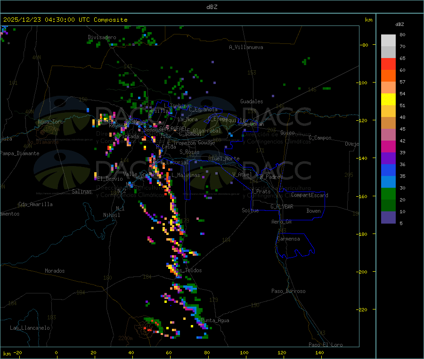Screen dimensions: 424x359
Task: Click the Lag.Llancanelo label
Action: click(30, 328)
